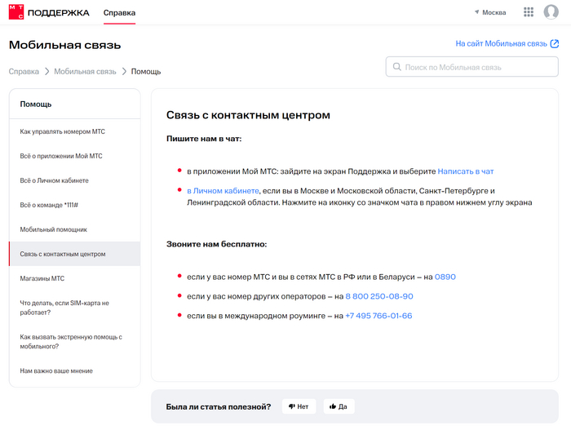The image size is (571, 439).
Task: Focus the Поиск по Мобильная связь field
Action: (477, 67)
